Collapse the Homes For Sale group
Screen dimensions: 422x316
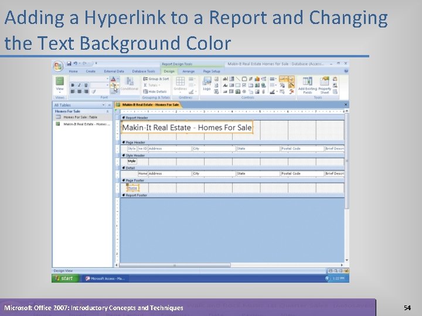click(x=107, y=111)
